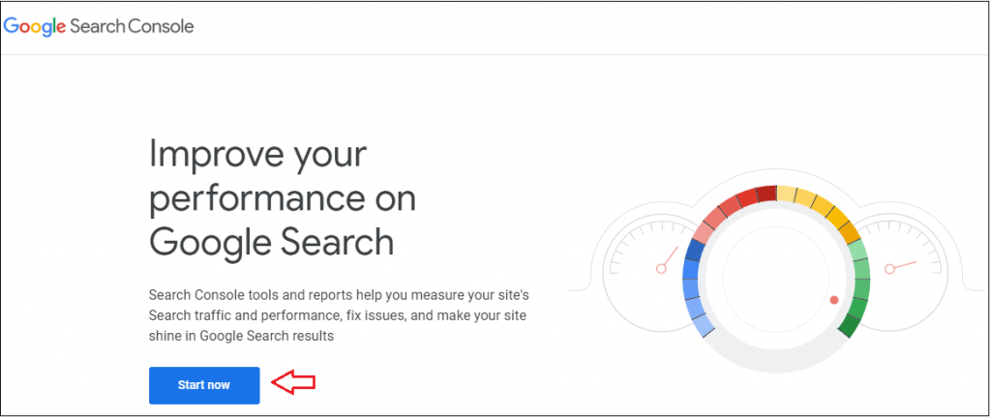Click the Start now button
Viewport: 991px width, 418px height.
point(204,385)
